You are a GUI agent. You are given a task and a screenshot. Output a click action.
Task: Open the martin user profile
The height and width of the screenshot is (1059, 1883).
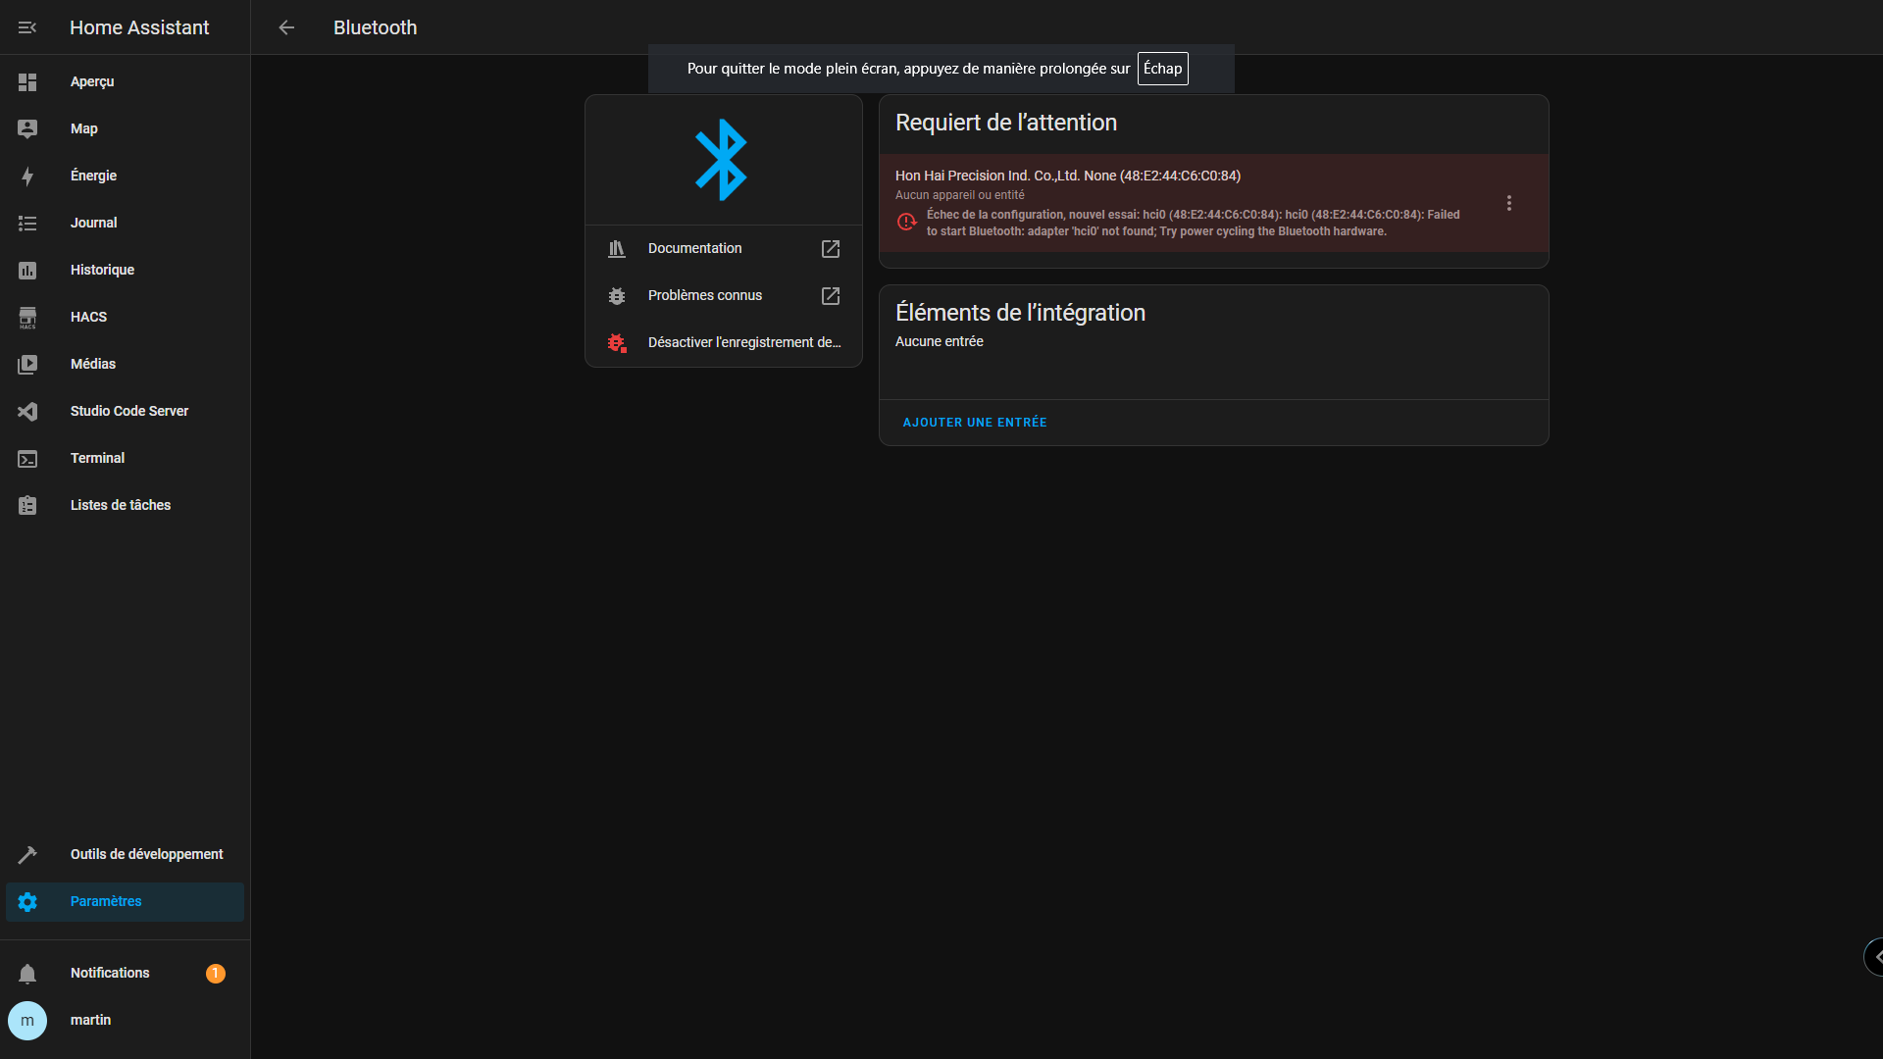point(90,1020)
